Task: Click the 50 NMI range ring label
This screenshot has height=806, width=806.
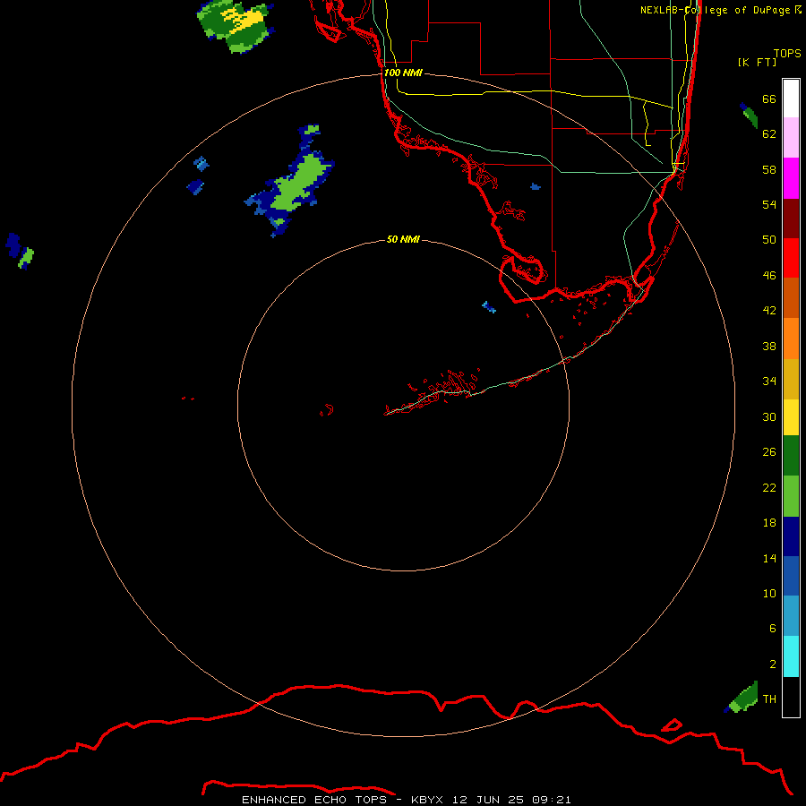Action: point(403,239)
